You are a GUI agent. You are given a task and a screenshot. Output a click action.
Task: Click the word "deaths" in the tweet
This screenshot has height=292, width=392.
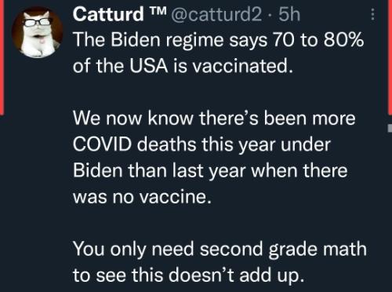tap(167, 144)
